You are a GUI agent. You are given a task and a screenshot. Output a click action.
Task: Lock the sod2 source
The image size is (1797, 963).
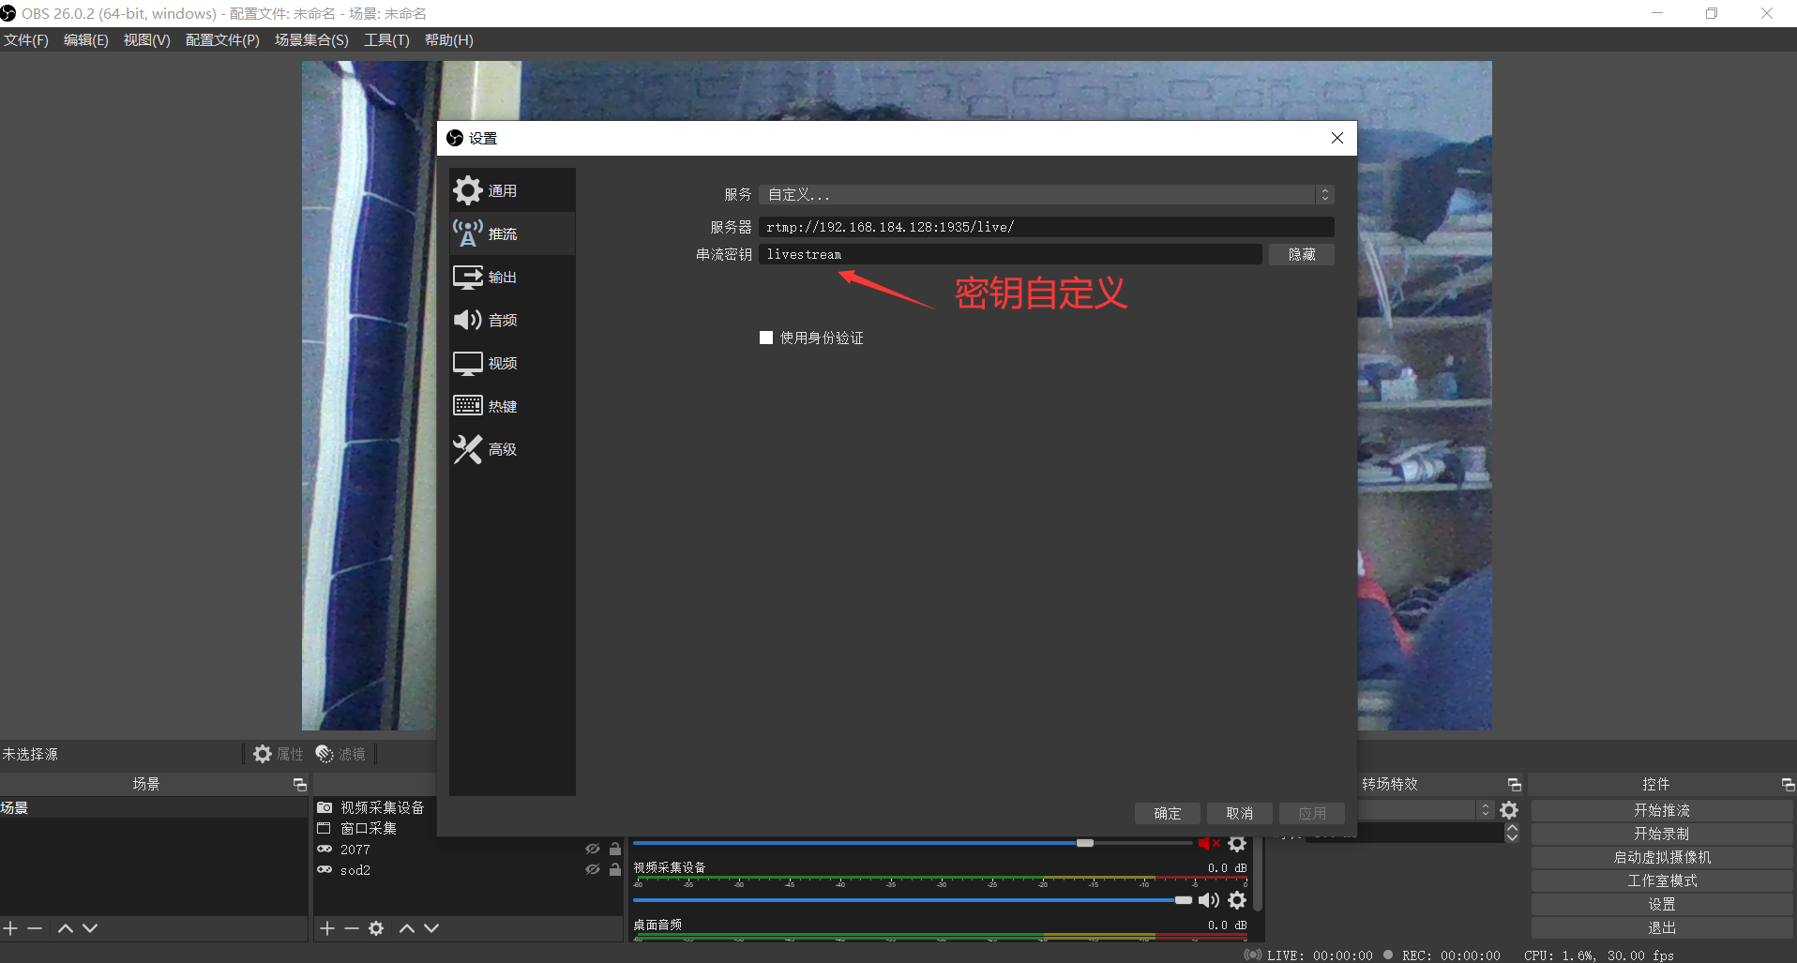click(x=615, y=870)
